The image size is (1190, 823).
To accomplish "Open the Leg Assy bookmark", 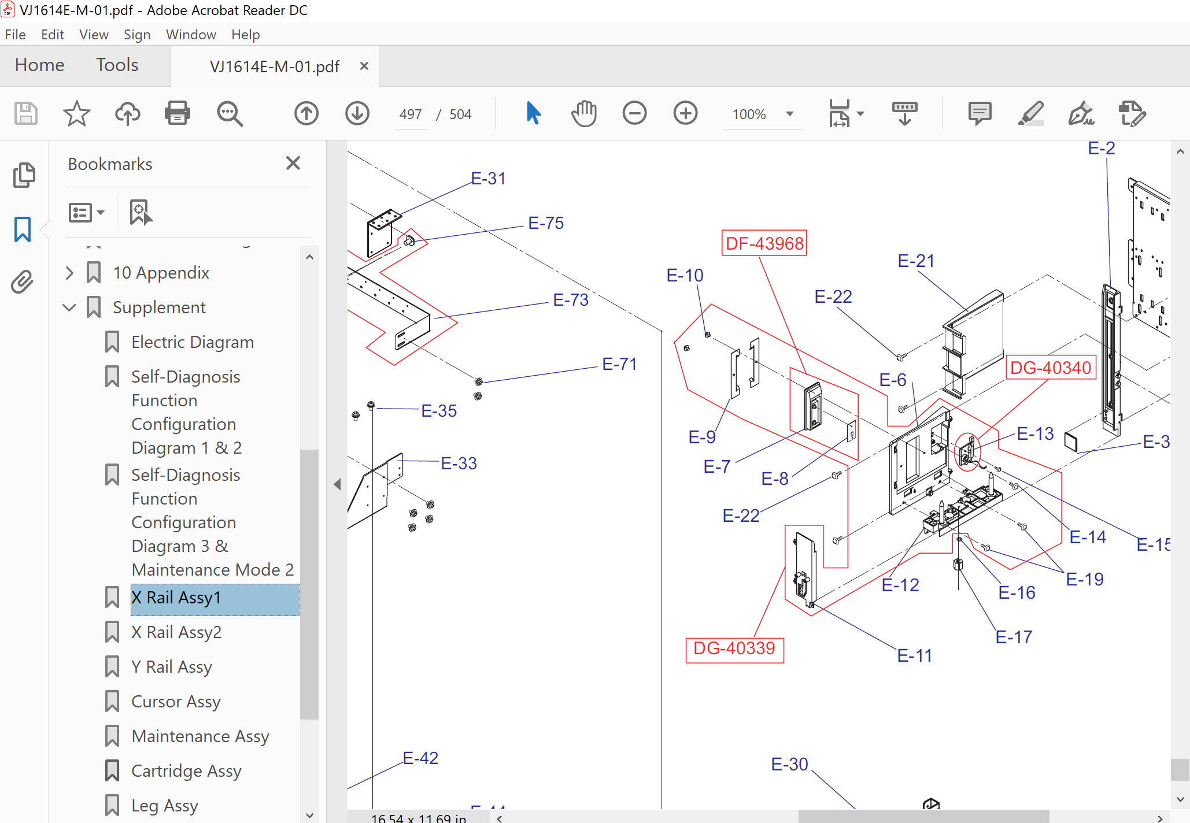I will [x=165, y=806].
